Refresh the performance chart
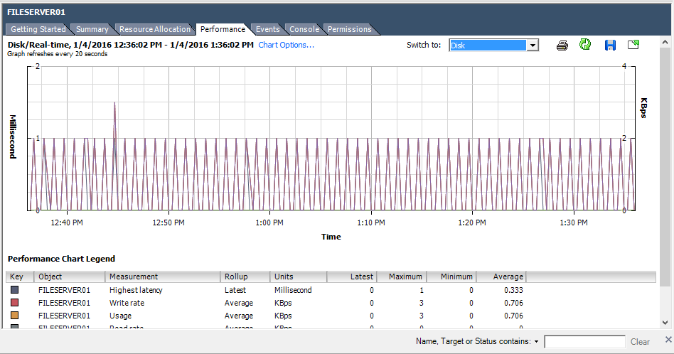Image resolution: width=674 pixels, height=354 pixels. click(x=585, y=44)
